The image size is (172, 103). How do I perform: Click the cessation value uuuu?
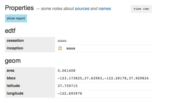[x=62, y=41]
